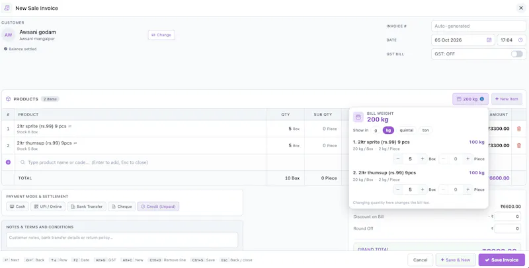Click sprite Box quantity value 5 in popup

pyautogui.click(x=410, y=159)
